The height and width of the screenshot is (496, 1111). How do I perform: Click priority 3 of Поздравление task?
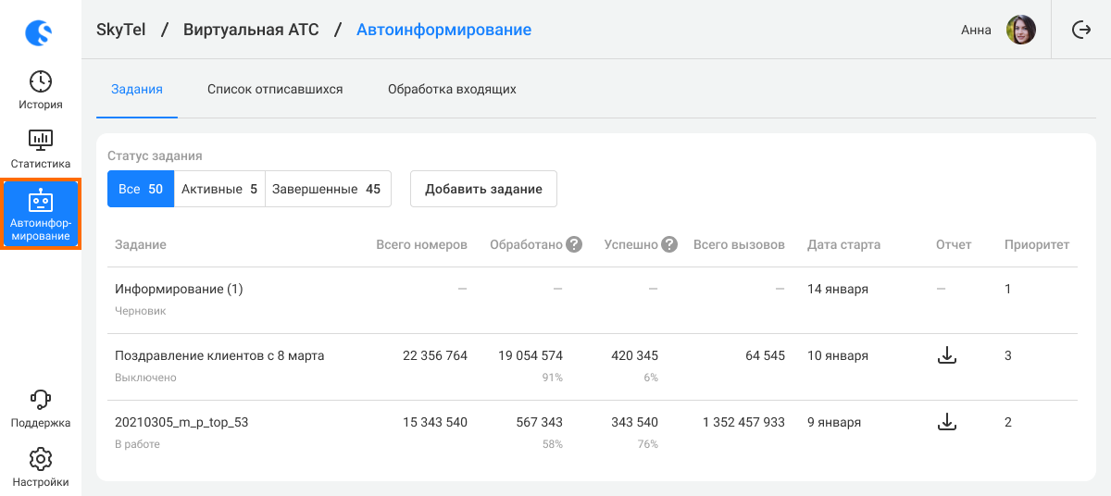point(1008,355)
